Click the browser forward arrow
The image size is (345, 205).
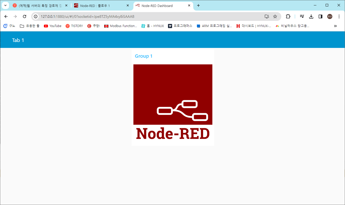coord(15,16)
